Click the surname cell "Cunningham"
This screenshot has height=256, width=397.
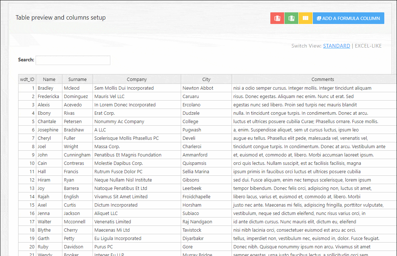click(77, 155)
